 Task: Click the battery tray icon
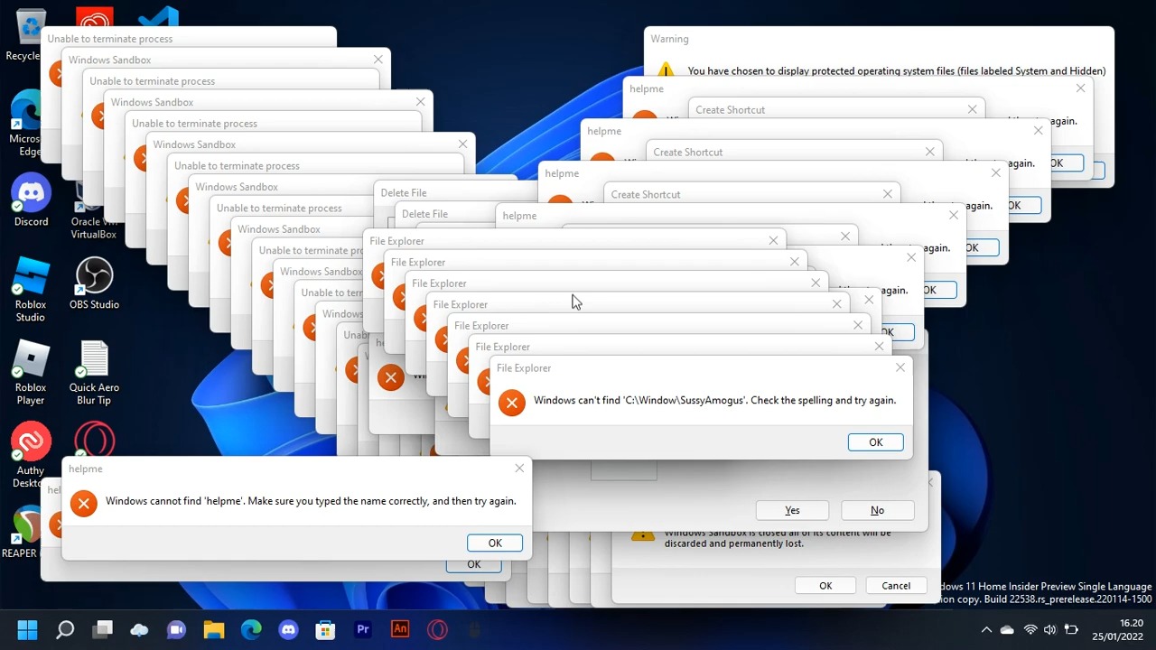pos(1072,629)
